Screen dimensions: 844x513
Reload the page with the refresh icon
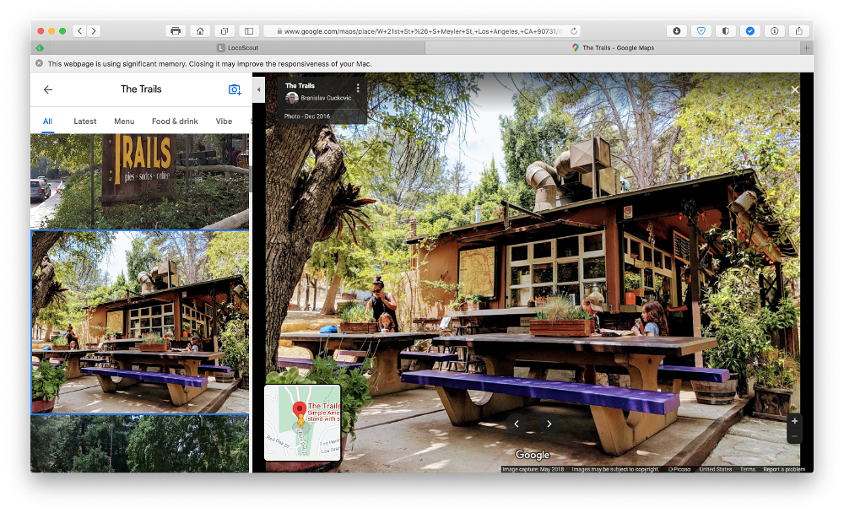pyautogui.click(x=574, y=31)
